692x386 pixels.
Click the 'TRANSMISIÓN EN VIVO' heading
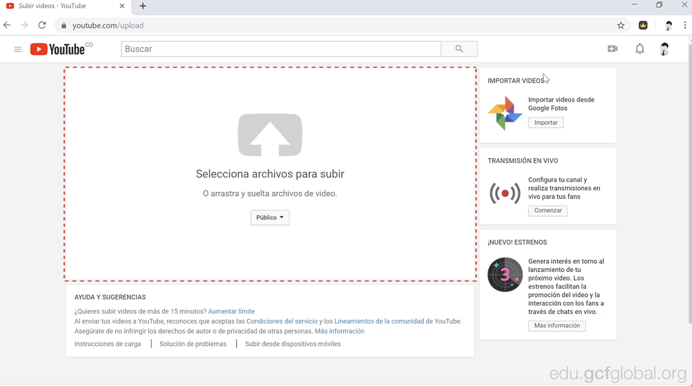(x=523, y=161)
